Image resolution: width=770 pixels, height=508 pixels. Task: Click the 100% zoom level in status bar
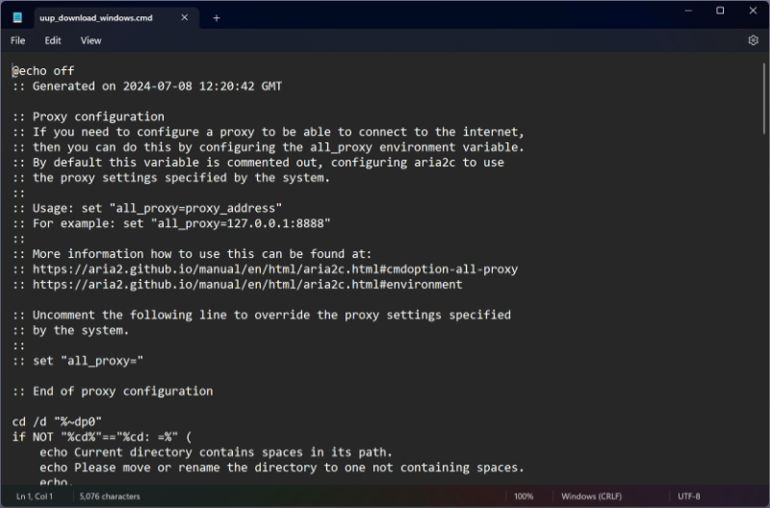point(524,496)
